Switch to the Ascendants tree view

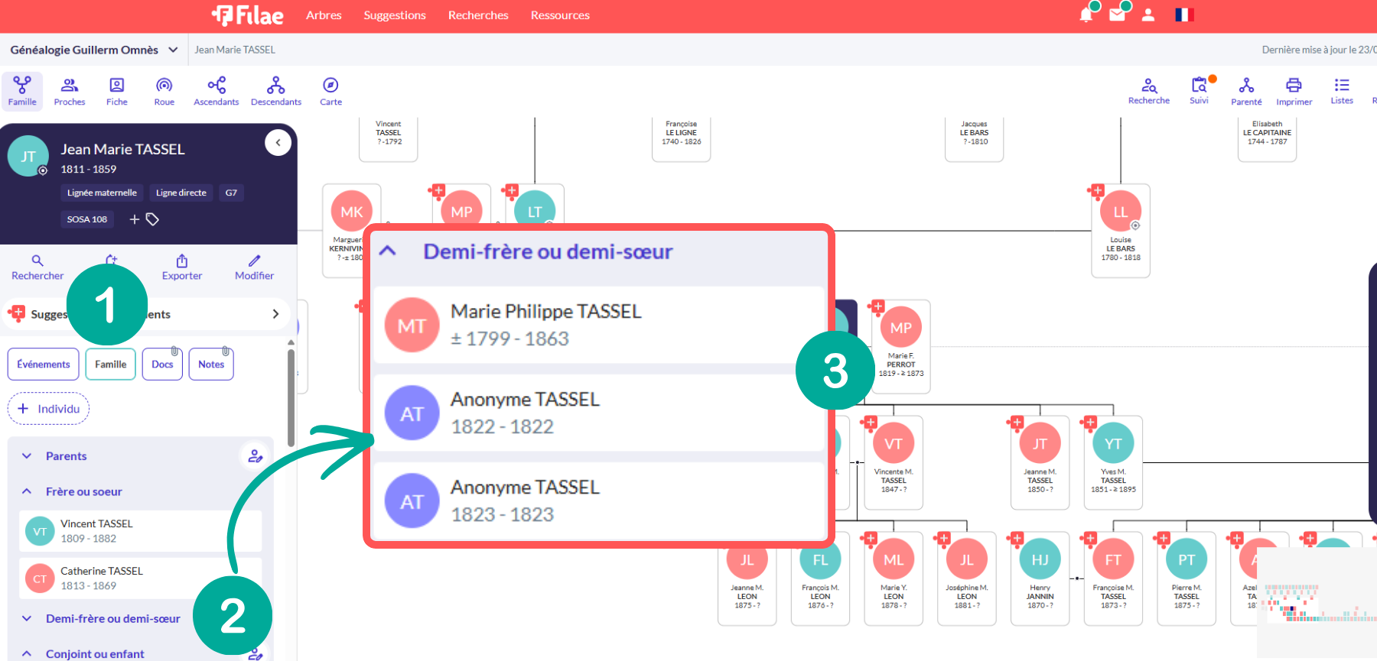(x=216, y=91)
